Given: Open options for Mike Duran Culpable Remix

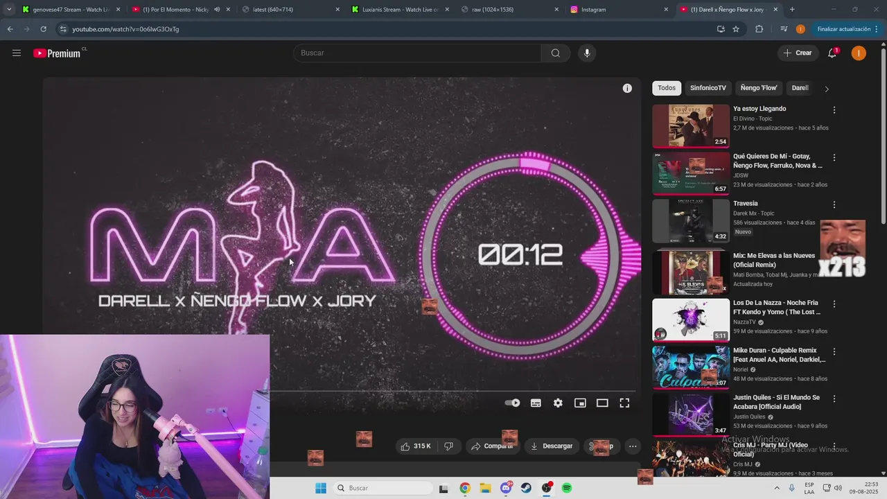Looking at the screenshot, I should click(834, 351).
